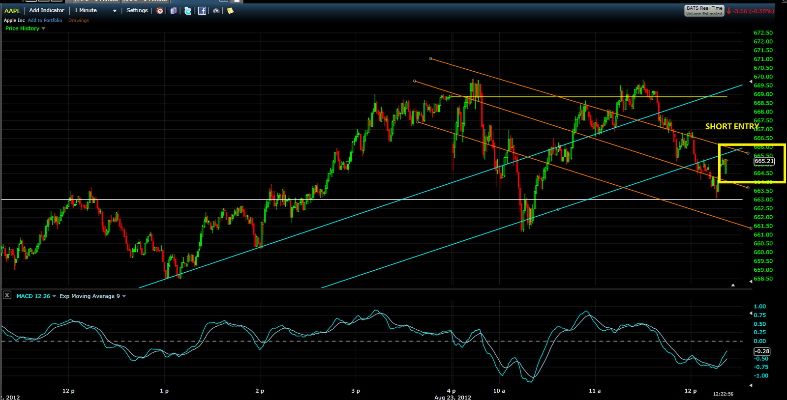787x400 pixels.
Task: Click the Add Indicator menu
Action: pyautogui.click(x=47, y=10)
